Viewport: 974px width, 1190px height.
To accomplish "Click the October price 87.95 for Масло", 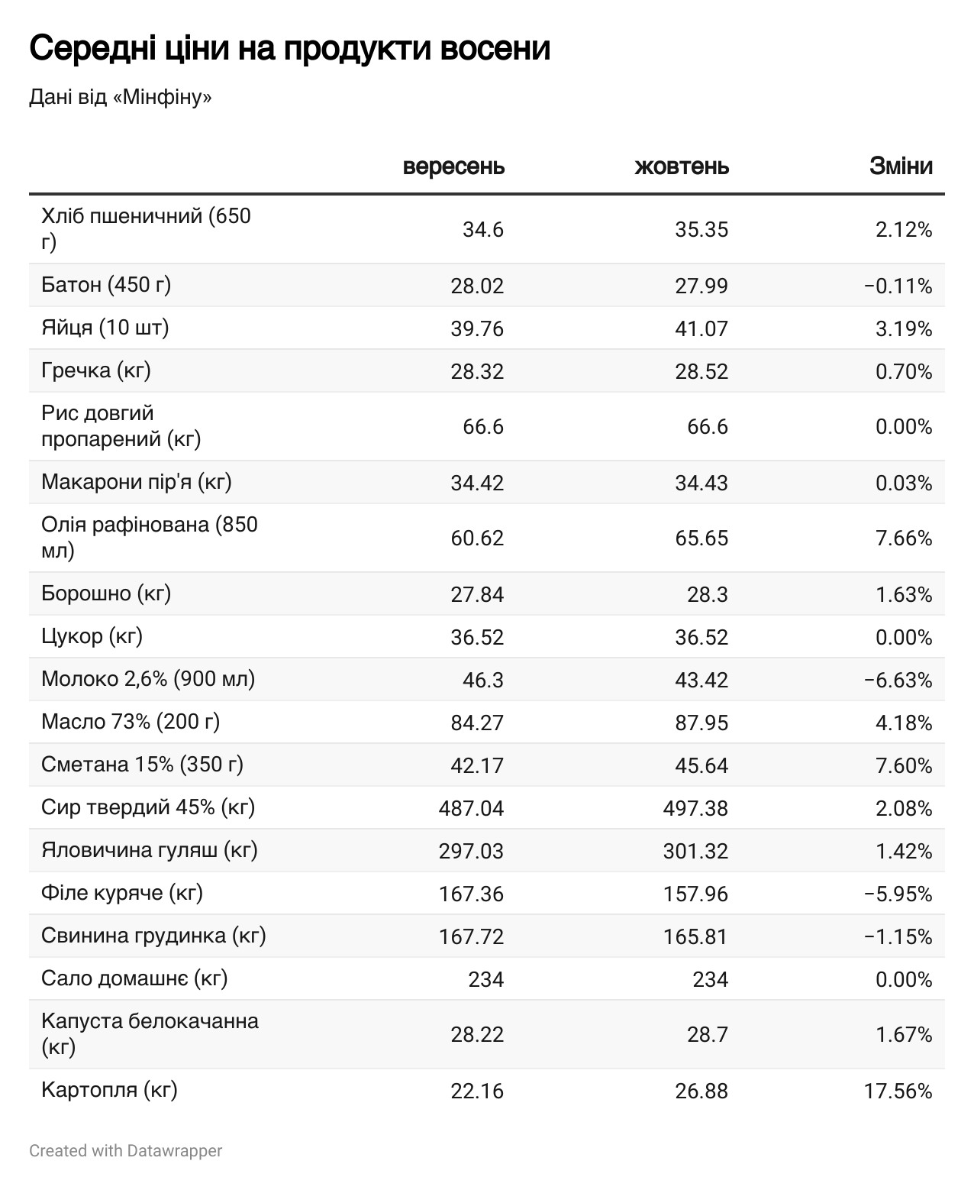I will click(x=701, y=723).
